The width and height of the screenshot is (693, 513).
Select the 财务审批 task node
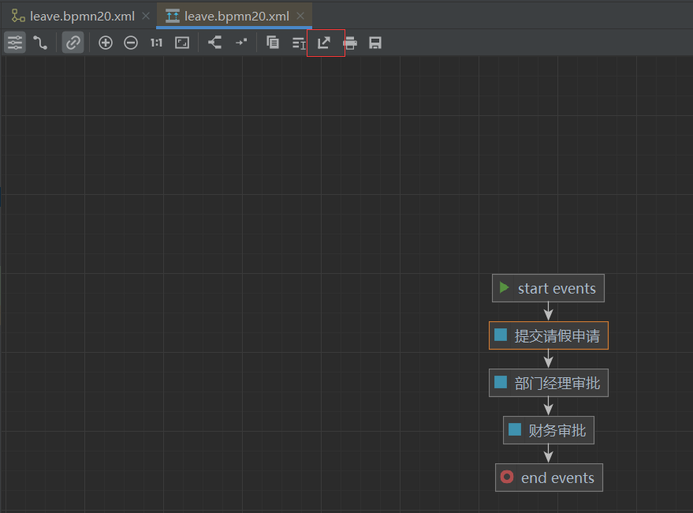coord(549,430)
